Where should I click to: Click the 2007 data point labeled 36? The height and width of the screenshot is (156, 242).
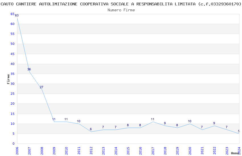point(29,72)
